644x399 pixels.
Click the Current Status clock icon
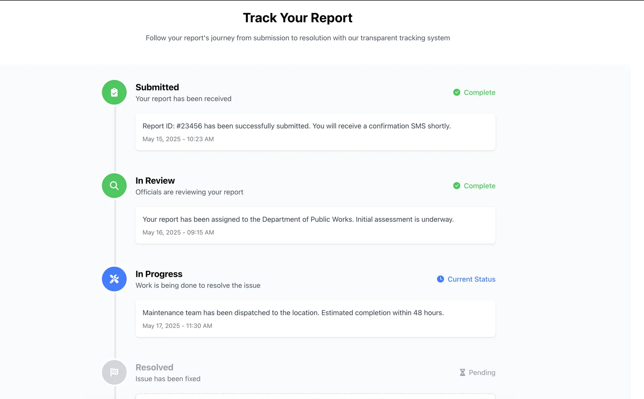tap(441, 279)
